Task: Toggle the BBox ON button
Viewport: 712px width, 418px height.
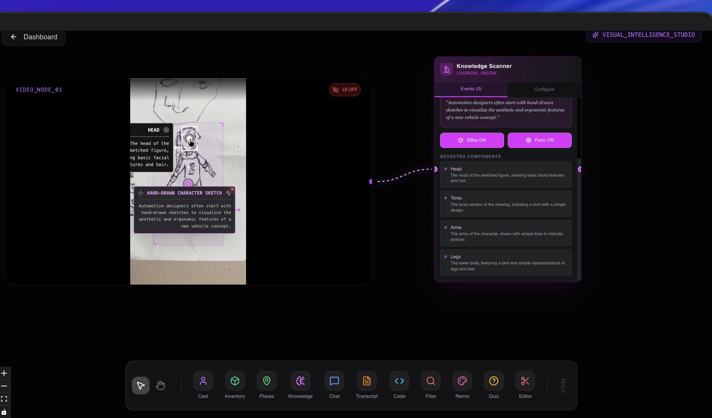Action: pos(471,140)
